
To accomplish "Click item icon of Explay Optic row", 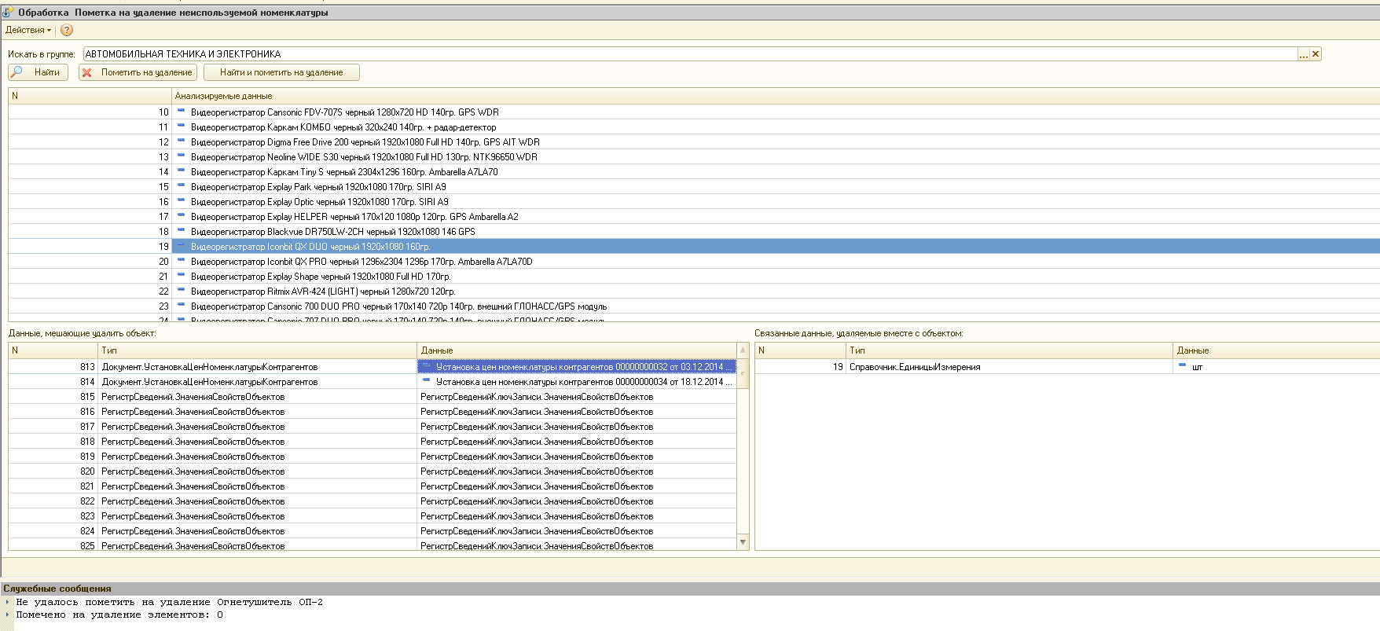I will 181,201.
